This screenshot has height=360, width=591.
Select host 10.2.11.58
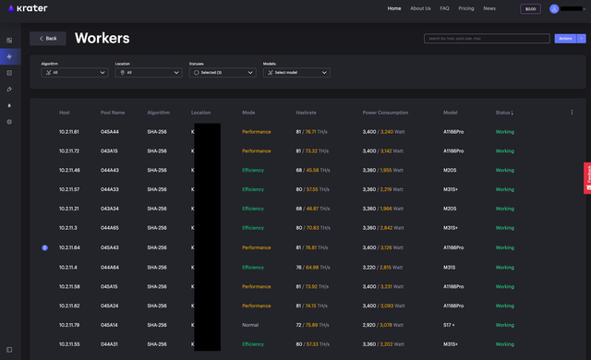69,286
